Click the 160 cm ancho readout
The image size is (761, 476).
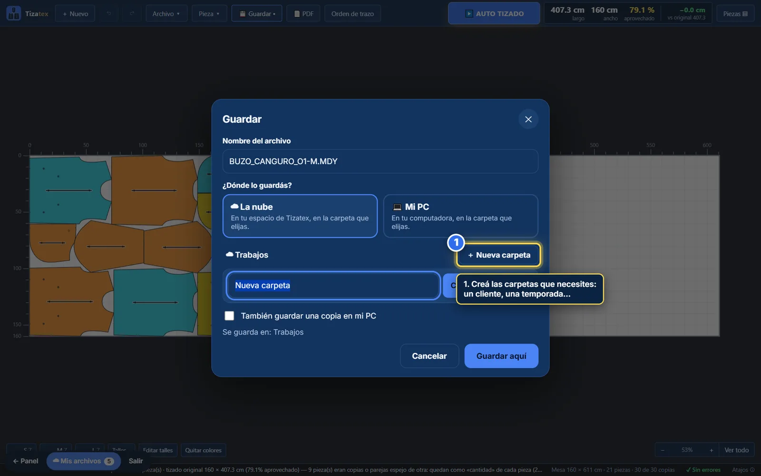tap(605, 13)
